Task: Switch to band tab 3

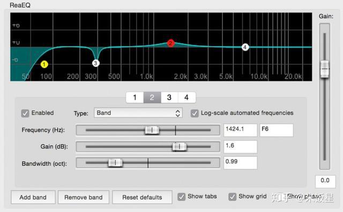Action: pos(169,97)
